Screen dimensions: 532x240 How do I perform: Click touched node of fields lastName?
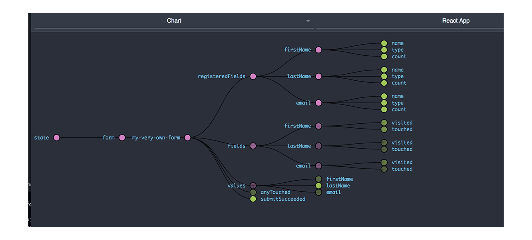click(x=384, y=149)
